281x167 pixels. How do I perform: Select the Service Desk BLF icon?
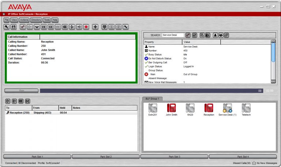coord(227,108)
